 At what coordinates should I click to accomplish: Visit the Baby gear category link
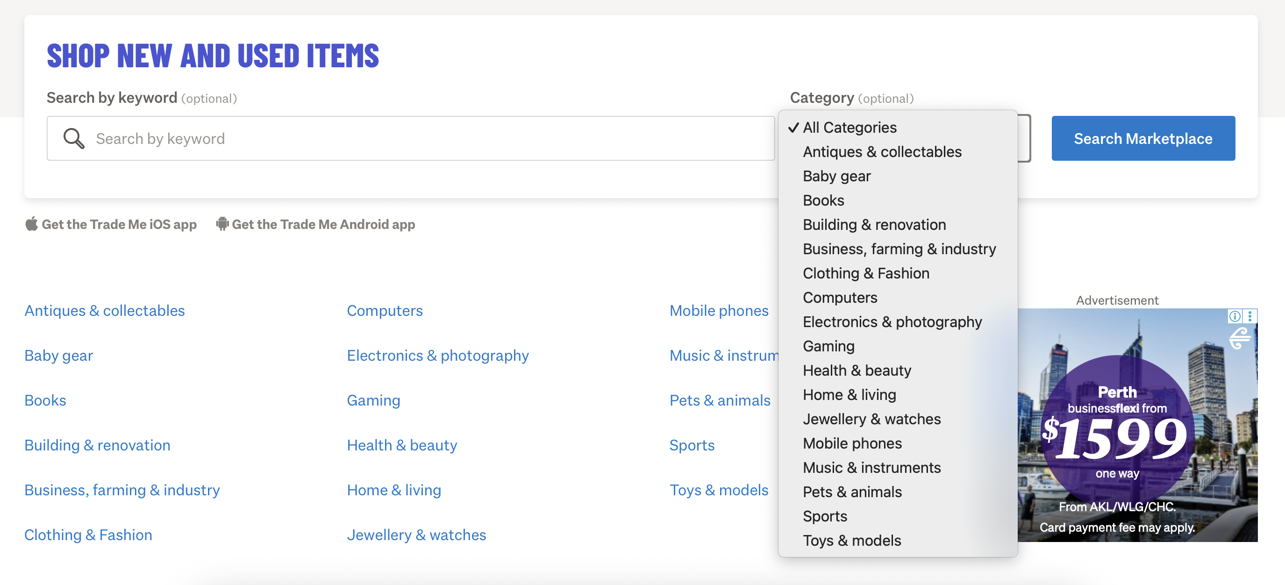pos(58,355)
